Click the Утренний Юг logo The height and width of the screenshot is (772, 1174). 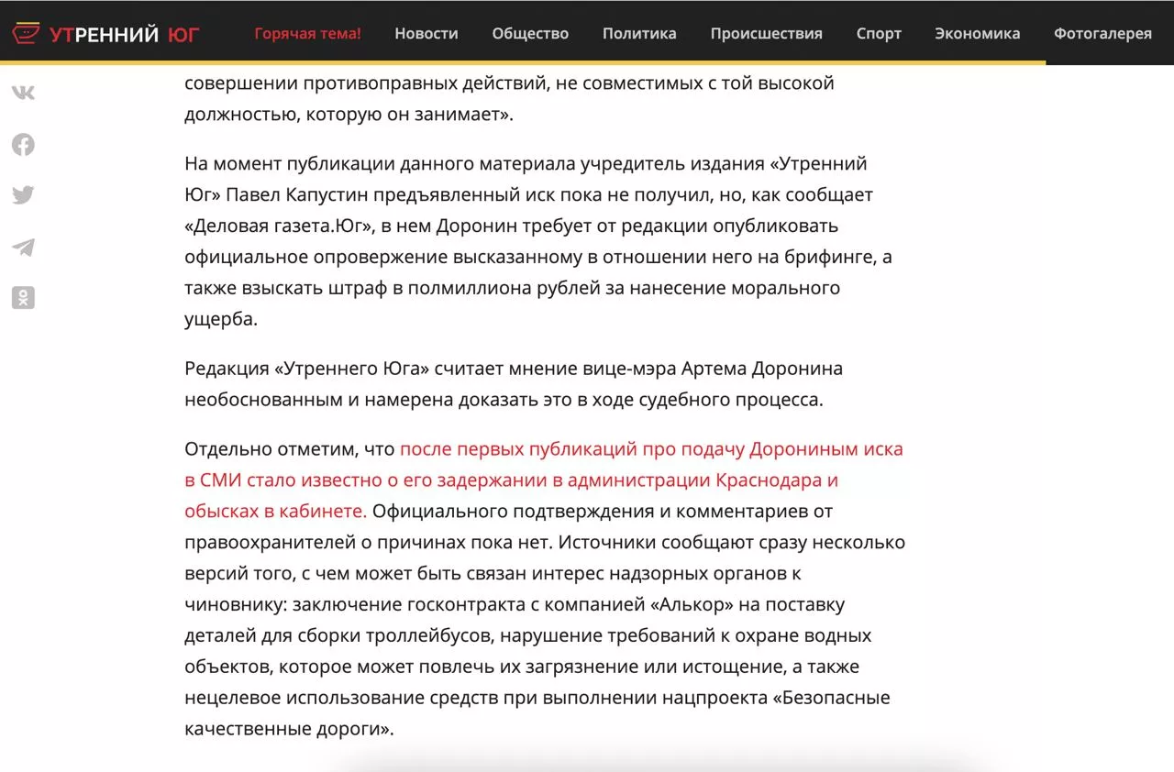click(x=105, y=34)
